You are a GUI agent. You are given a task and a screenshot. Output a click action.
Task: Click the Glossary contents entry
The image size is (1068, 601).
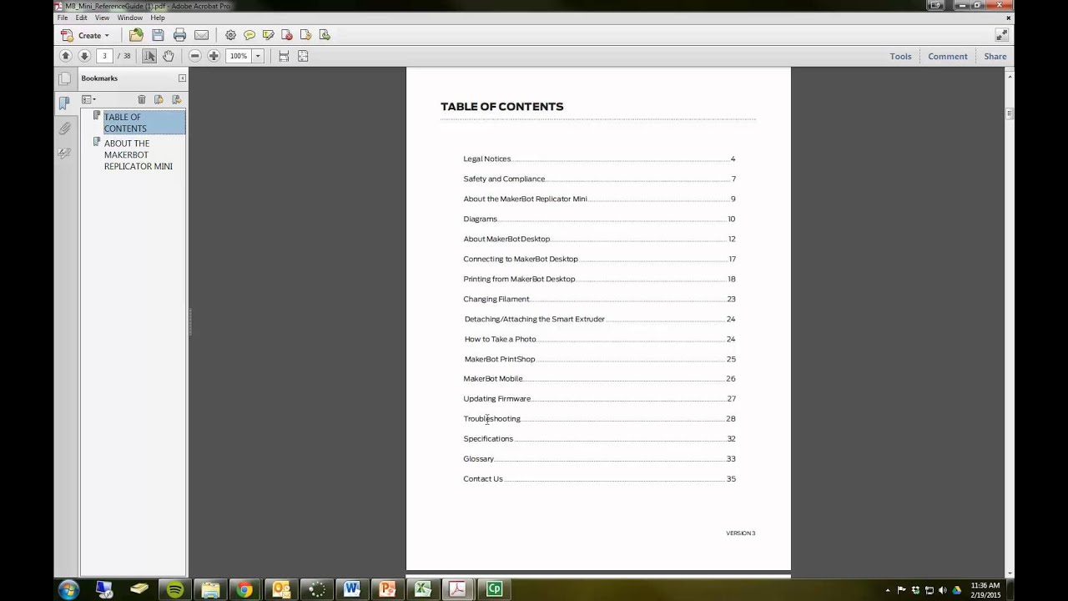(478, 459)
